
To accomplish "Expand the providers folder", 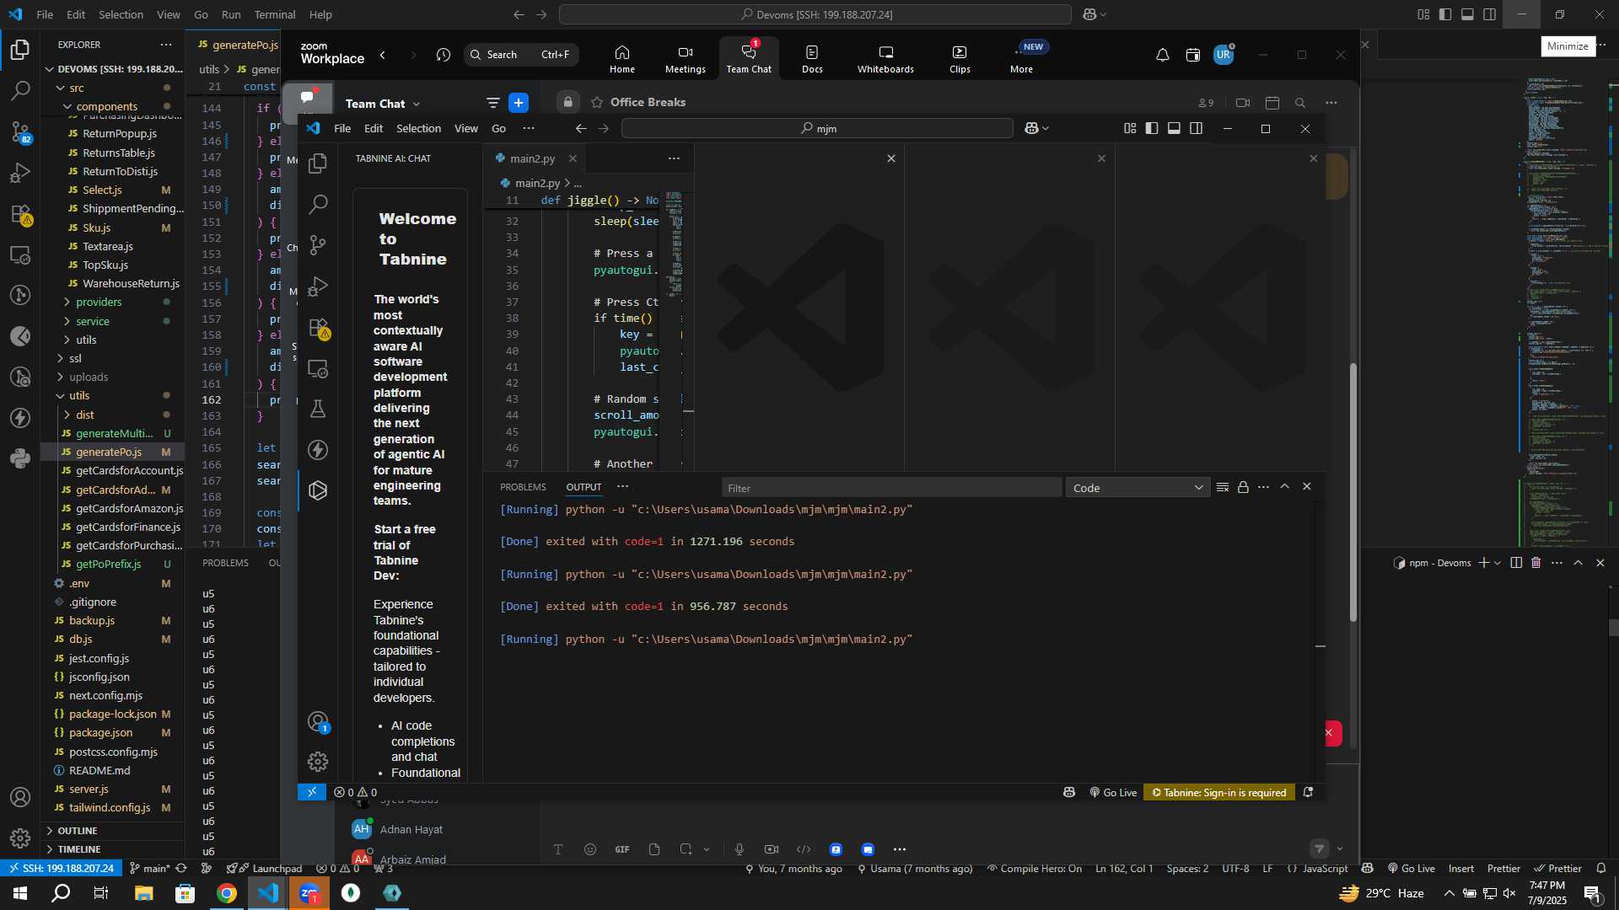I will coord(99,302).
